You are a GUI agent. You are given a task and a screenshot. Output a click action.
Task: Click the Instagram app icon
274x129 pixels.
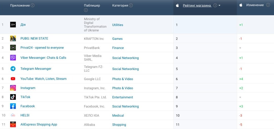point(13,88)
